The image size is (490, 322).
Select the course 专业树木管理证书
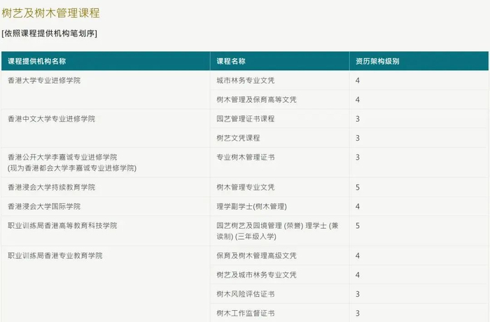click(x=245, y=157)
